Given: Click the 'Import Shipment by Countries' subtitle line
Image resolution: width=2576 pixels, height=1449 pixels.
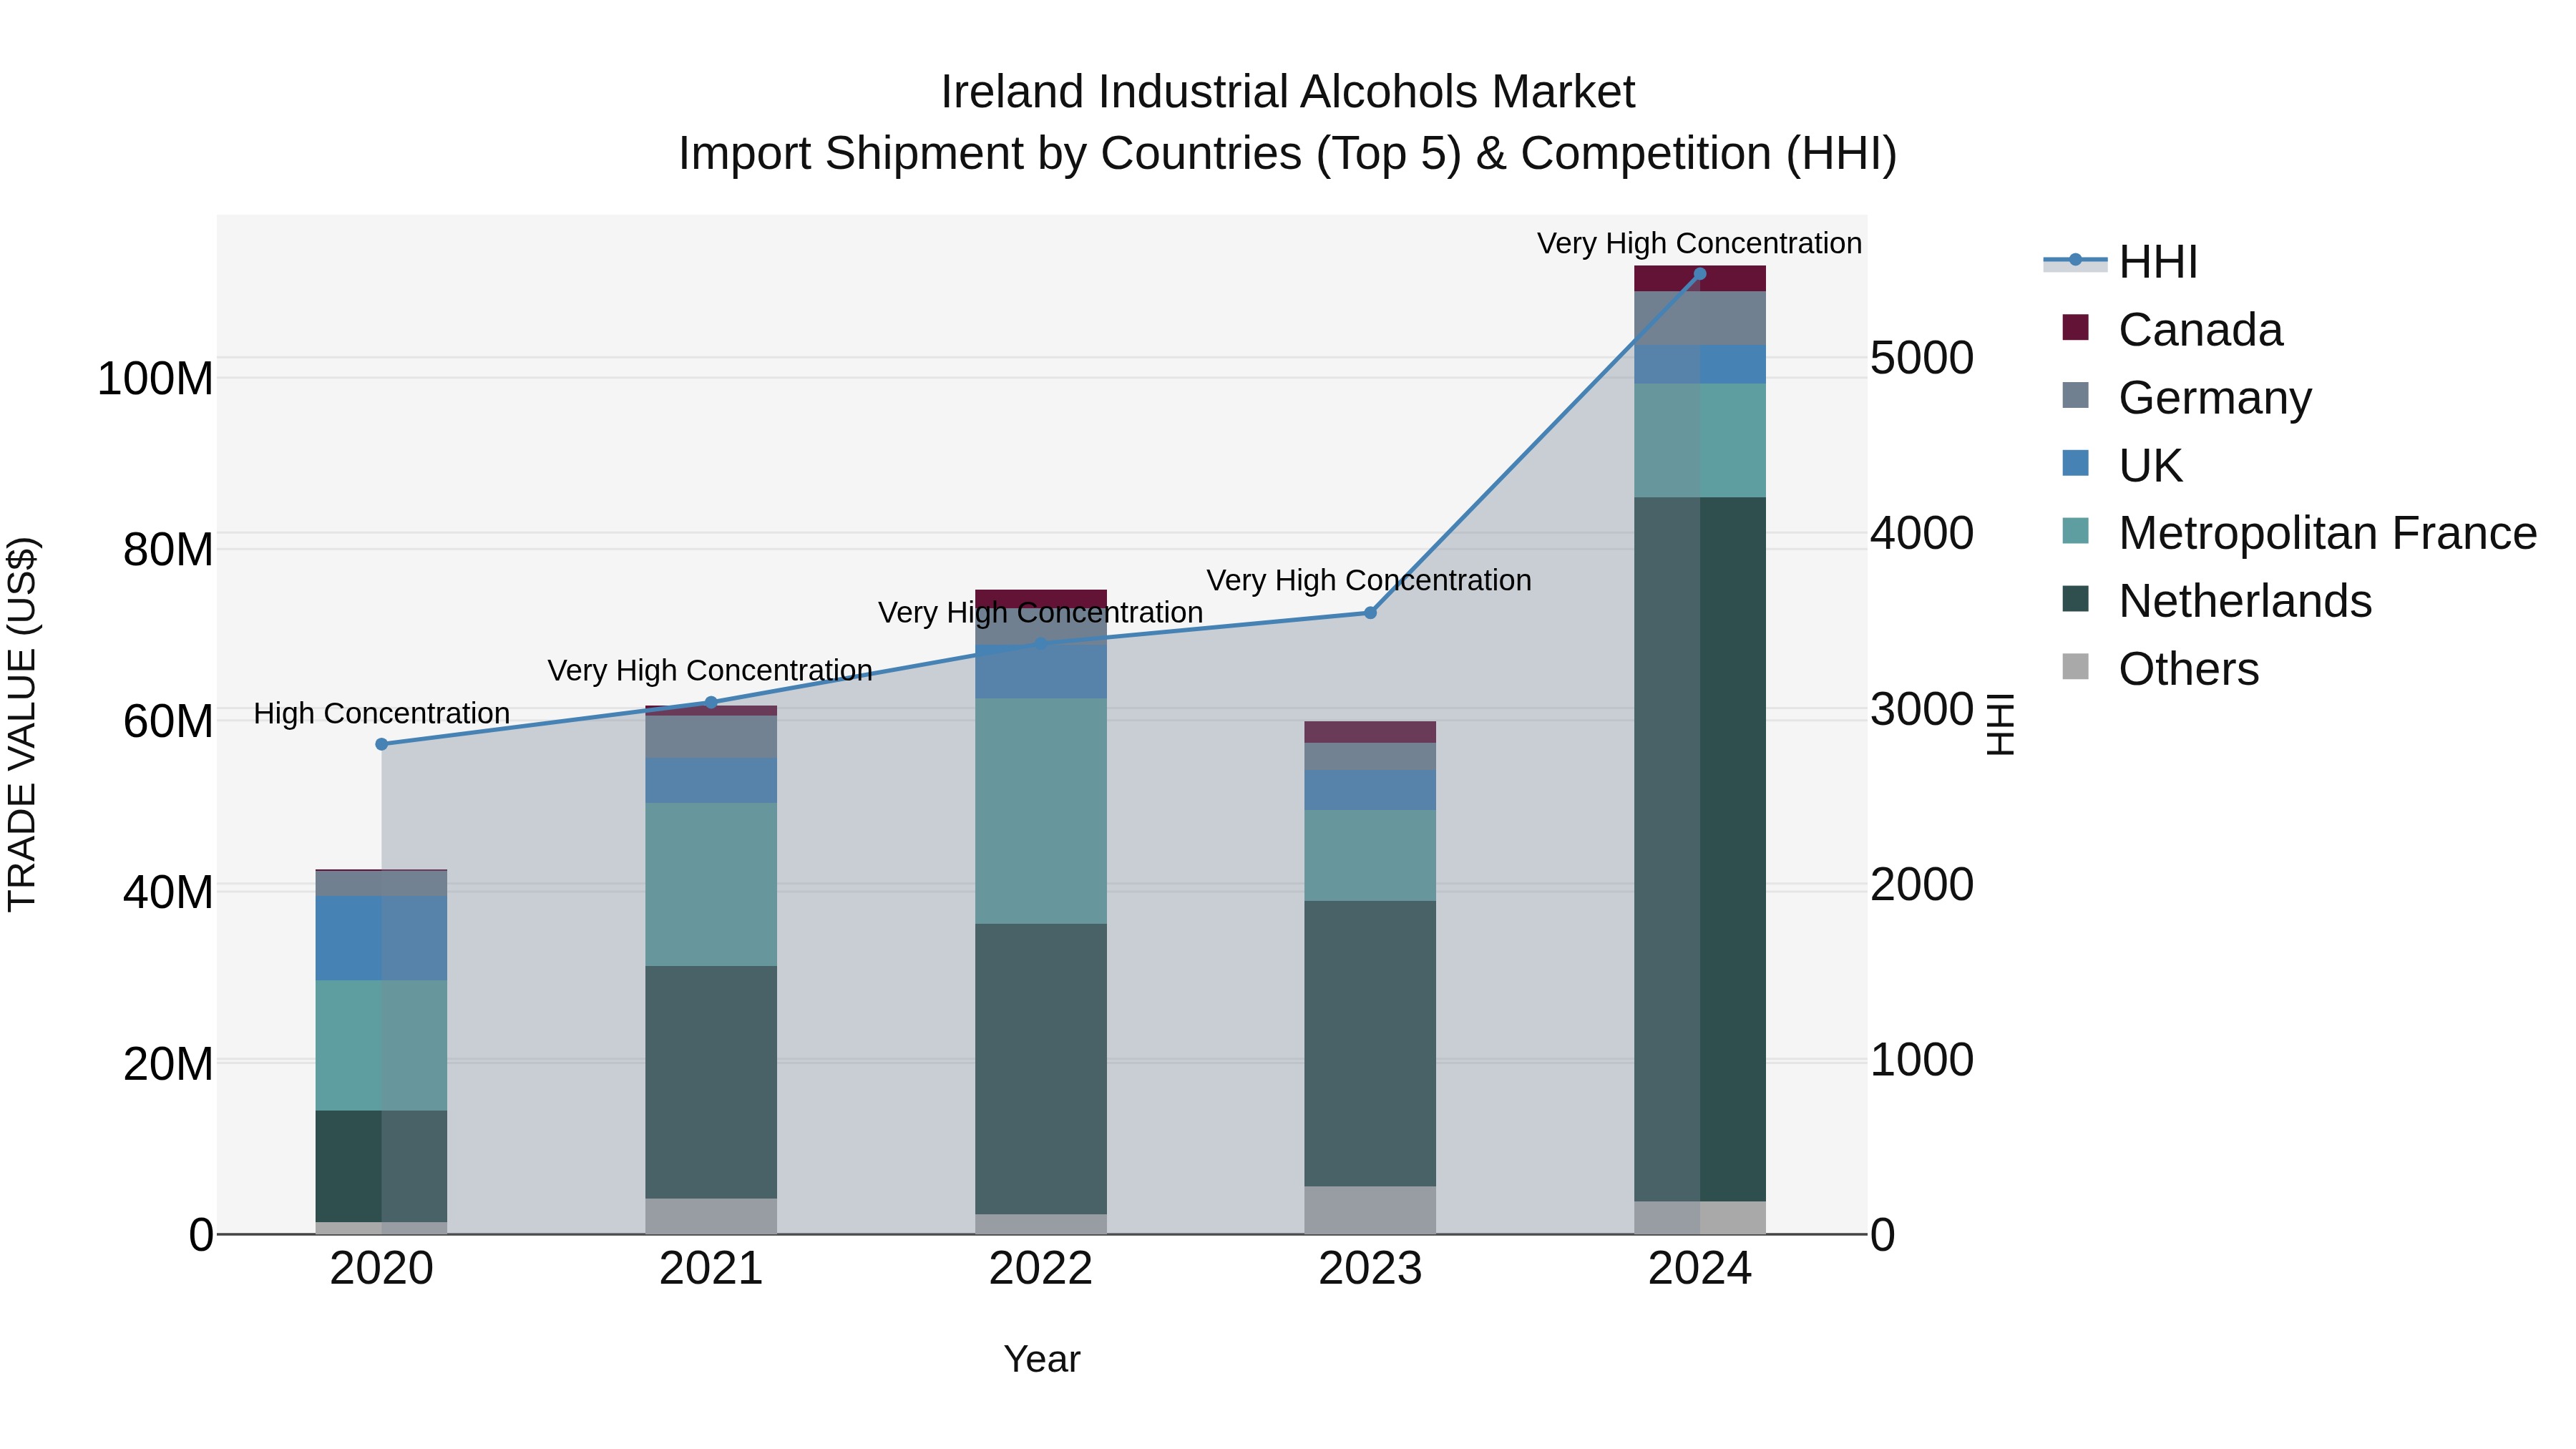Looking at the screenshot, I should click(x=1288, y=154).
